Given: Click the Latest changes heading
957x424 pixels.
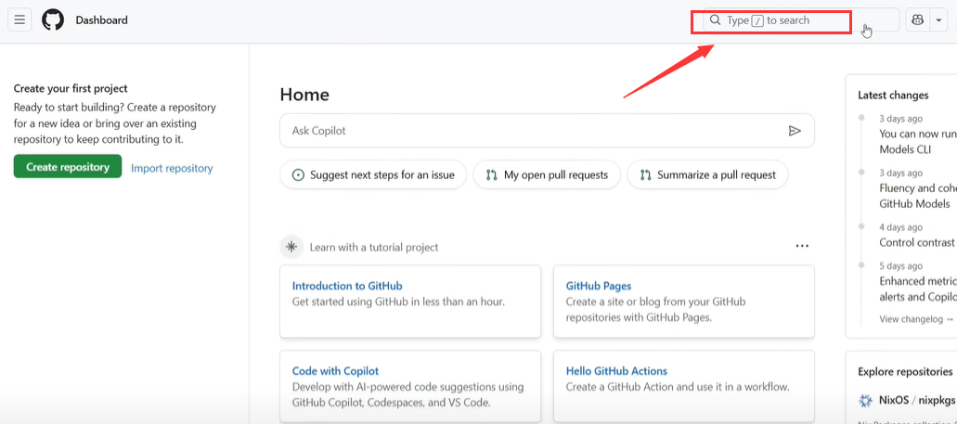Looking at the screenshot, I should 893,96.
